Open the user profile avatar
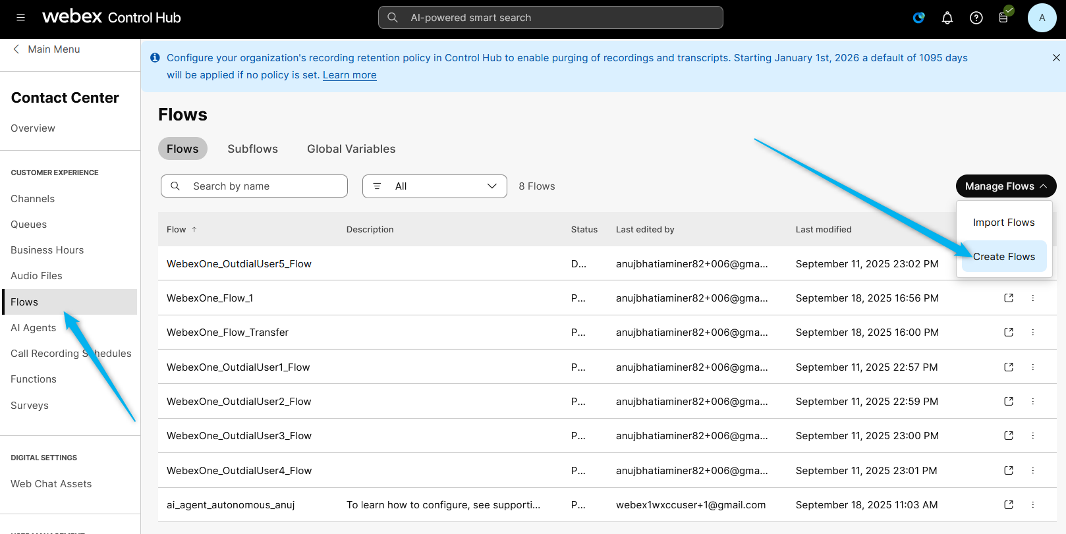The image size is (1066, 534). [x=1041, y=18]
